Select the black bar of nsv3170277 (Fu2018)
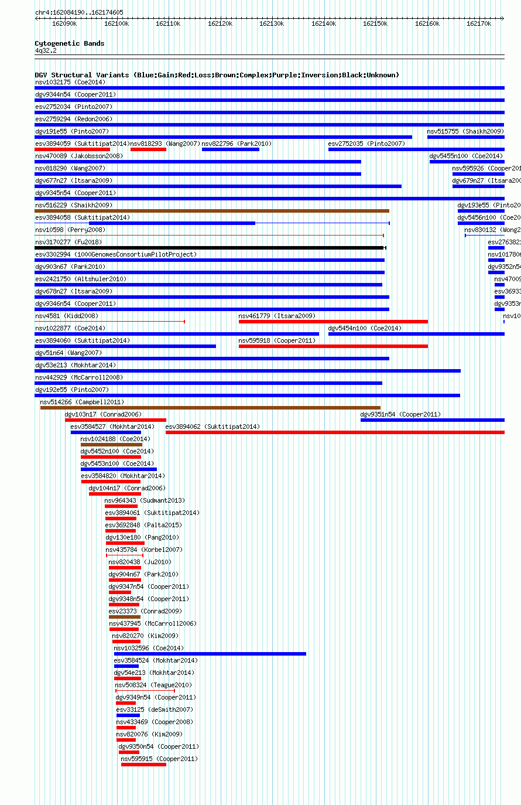The image size is (521, 805). point(210,248)
